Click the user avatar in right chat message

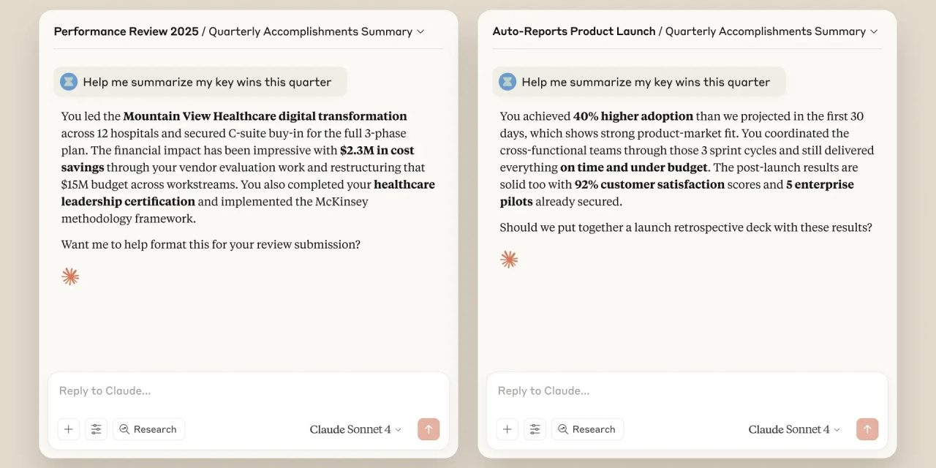[507, 82]
